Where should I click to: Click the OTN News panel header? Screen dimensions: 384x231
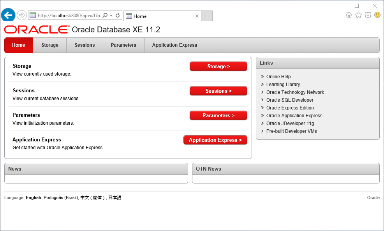tap(286, 169)
